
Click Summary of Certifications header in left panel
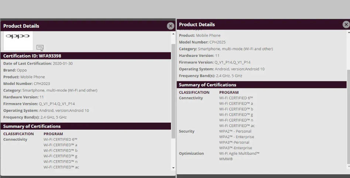pos(32,126)
